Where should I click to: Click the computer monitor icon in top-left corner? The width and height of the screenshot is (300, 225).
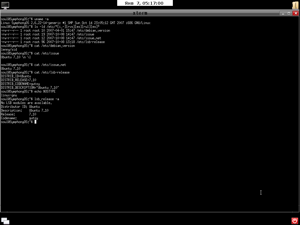point(5,5)
